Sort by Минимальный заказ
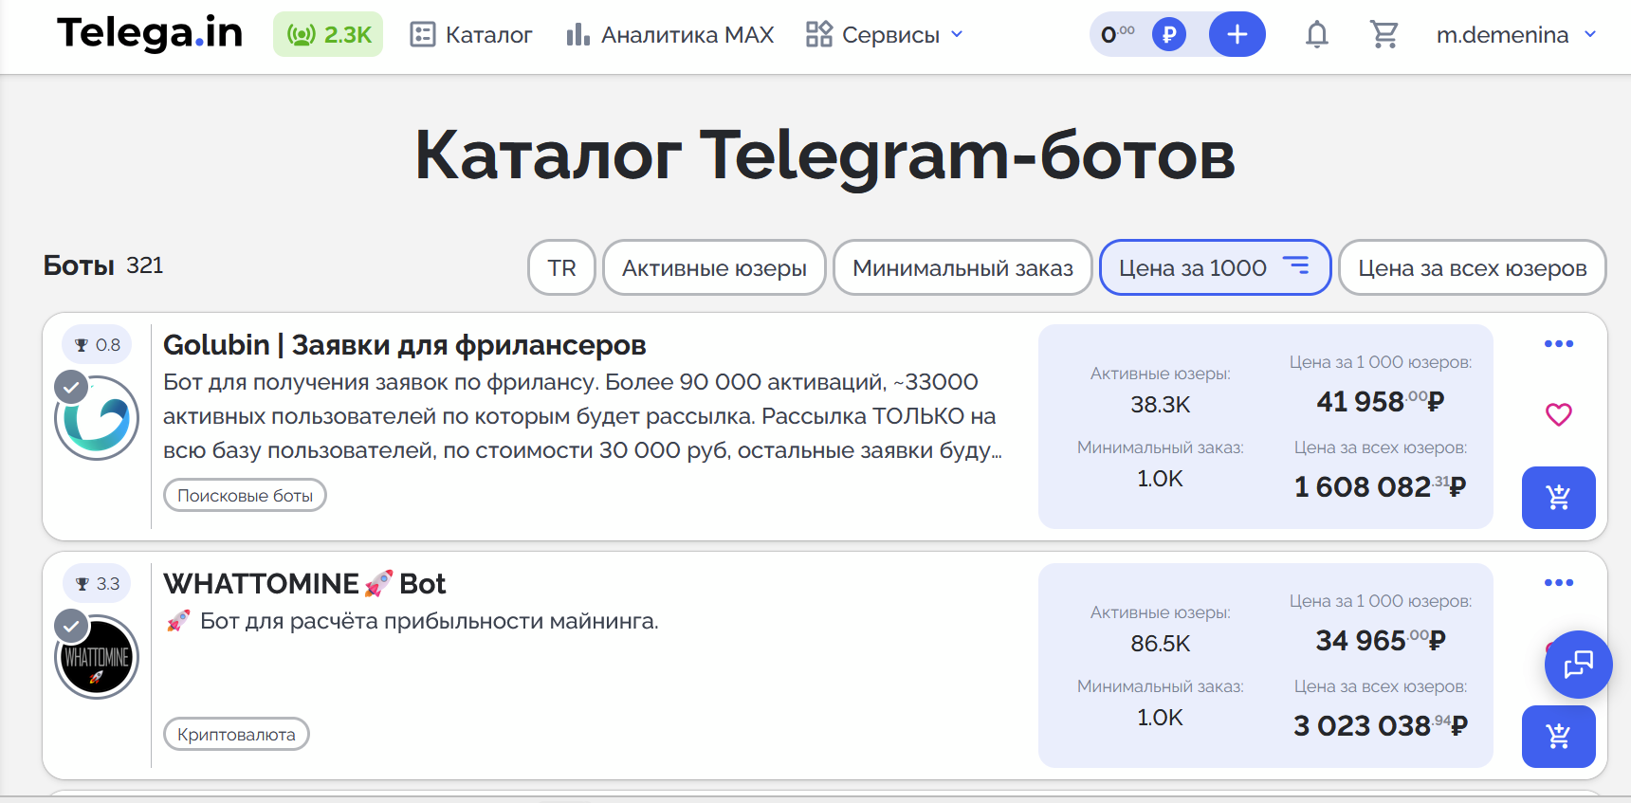Viewport: 1631px width, 803px height. (x=962, y=267)
